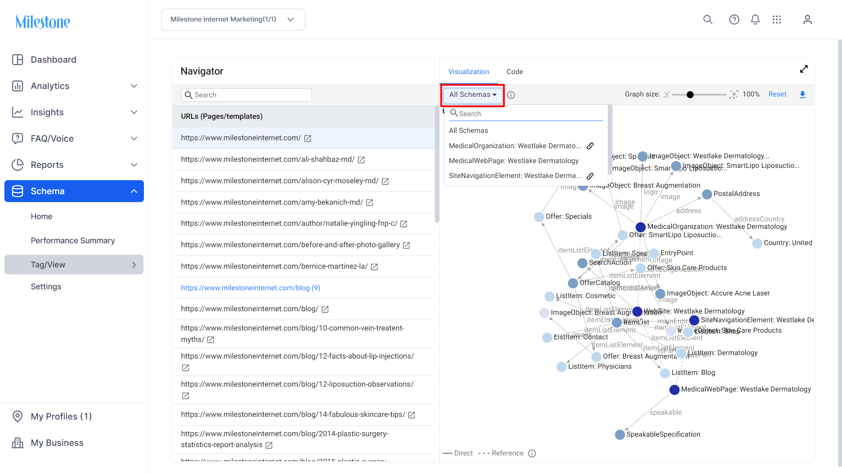Viewport: 842px width, 473px height.
Task: Open amy-bekanich-md external link icon
Action: pyautogui.click(x=369, y=203)
